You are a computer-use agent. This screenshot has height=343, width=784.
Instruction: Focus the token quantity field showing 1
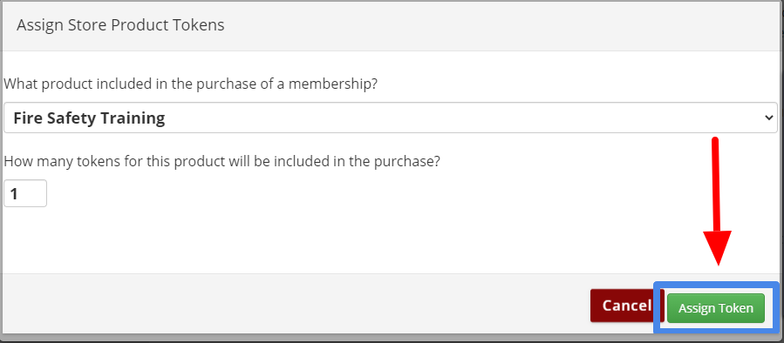point(25,193)
